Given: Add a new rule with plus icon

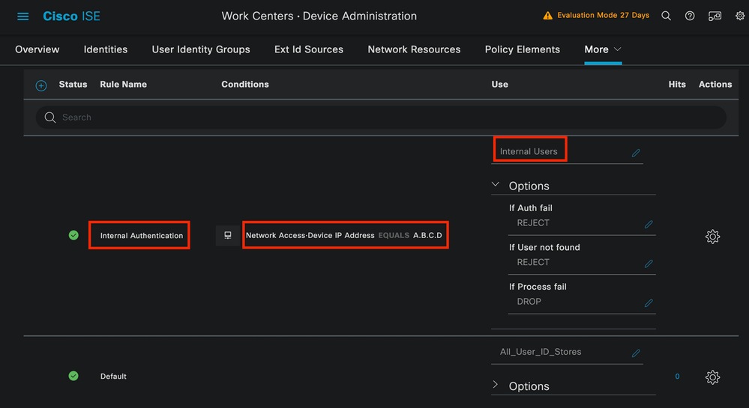Looking at the screenshot, I should coord(41,85).
